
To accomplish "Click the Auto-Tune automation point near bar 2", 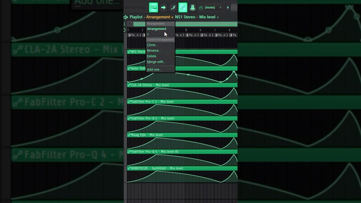I will point(142,79).
